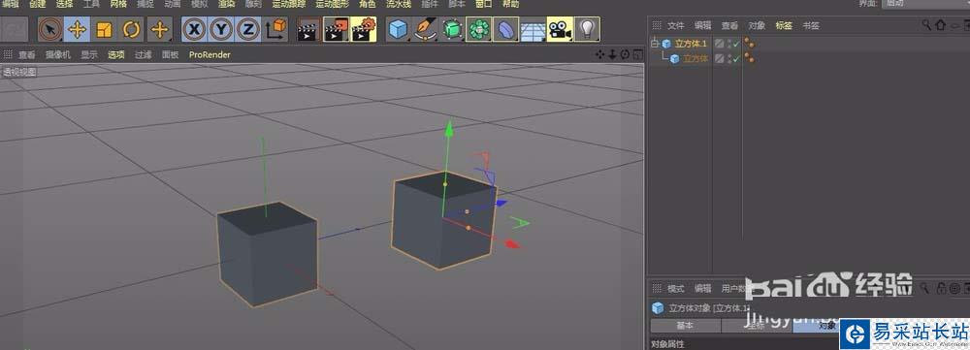The image size is (970, 350).
Task: Open Object Manager 对象 menu
Action: [757, 26]
